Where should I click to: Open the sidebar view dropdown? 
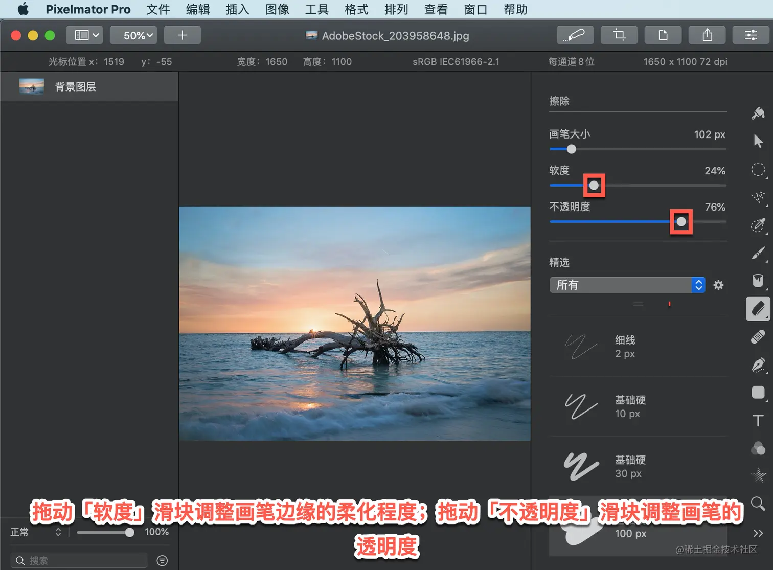click(85, 35)
